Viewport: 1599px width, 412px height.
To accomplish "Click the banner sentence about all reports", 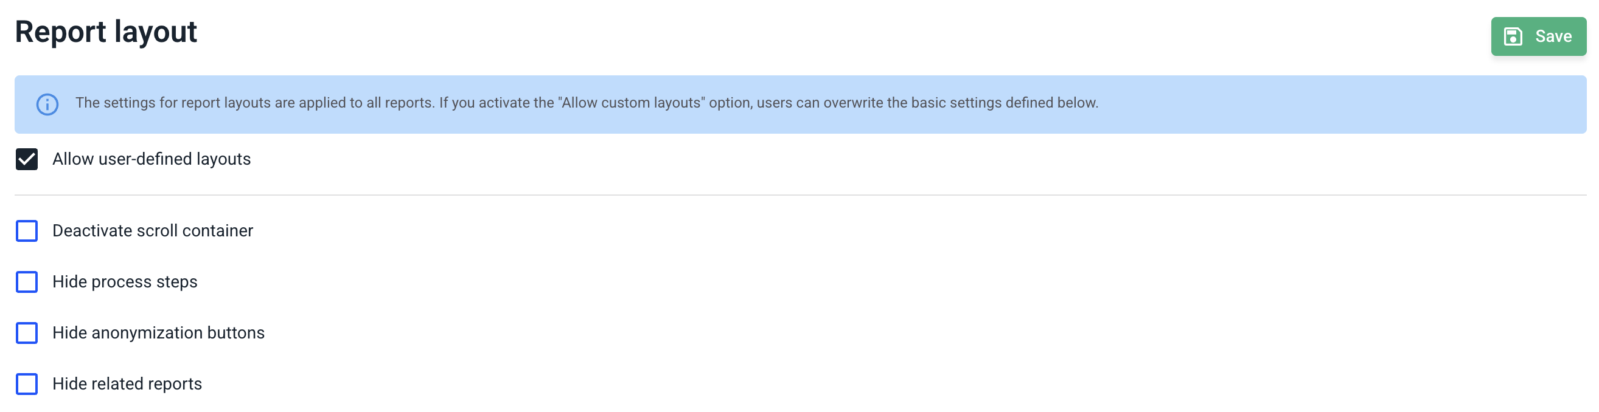I will [x=254, y=103].
